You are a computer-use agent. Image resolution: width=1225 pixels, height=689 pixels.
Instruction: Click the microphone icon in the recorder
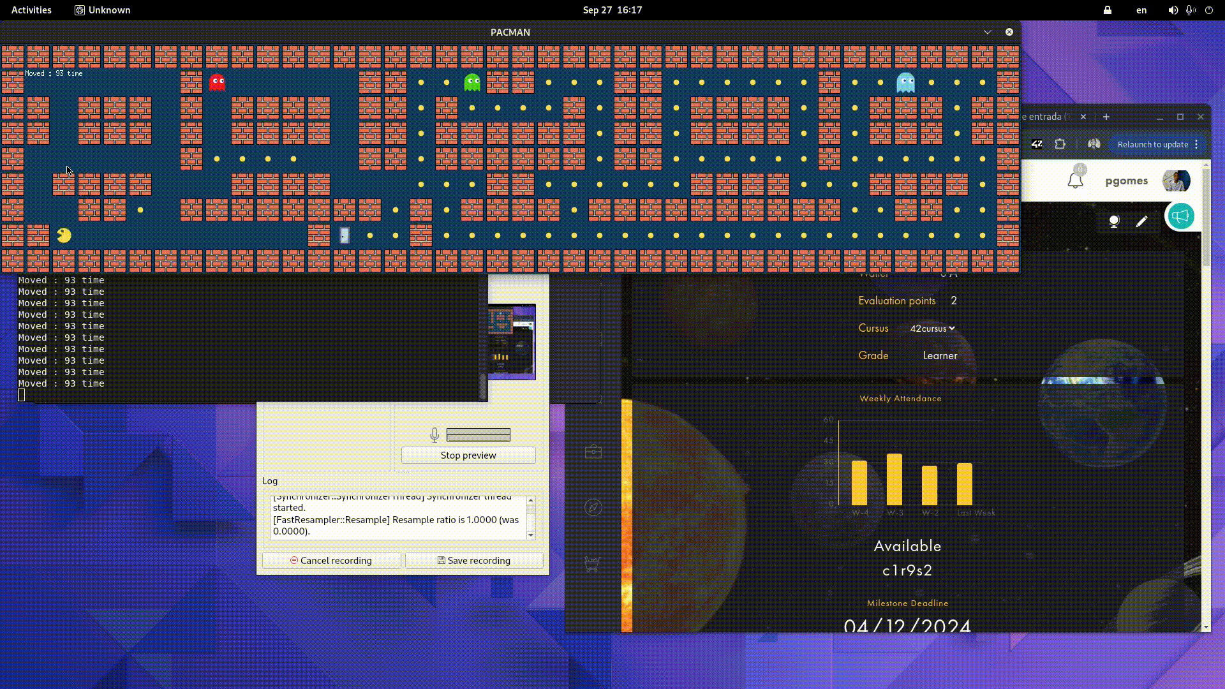[x=434, y=435]
